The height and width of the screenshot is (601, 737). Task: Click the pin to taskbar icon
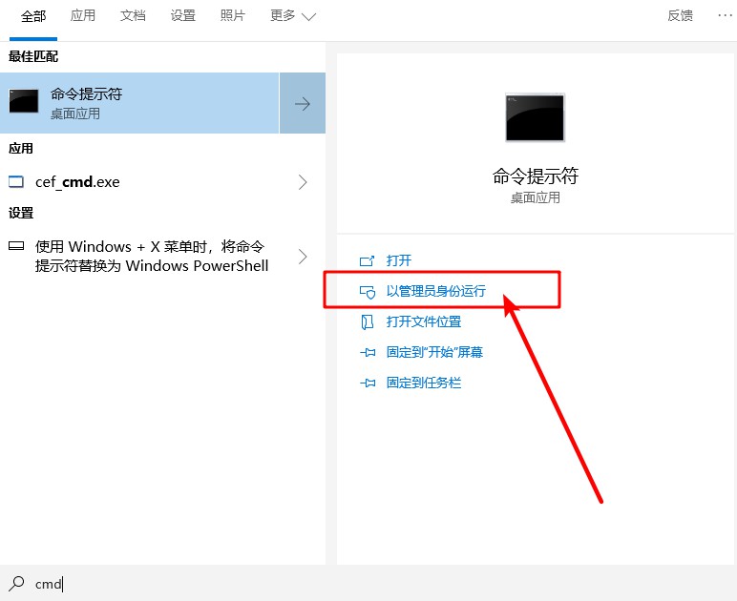(368, 383)
